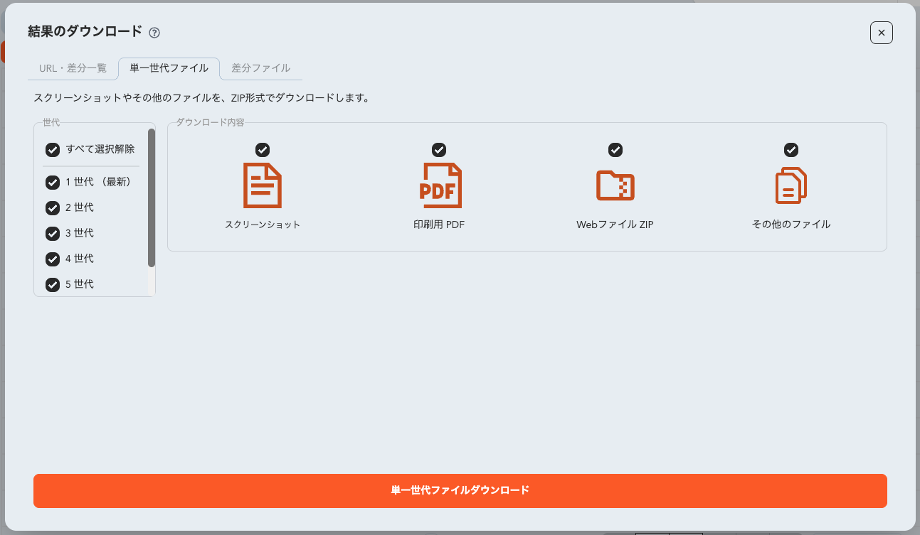Select the その他のファイル icon
This screenshot has height=535, width=920.
coord(791,185)
